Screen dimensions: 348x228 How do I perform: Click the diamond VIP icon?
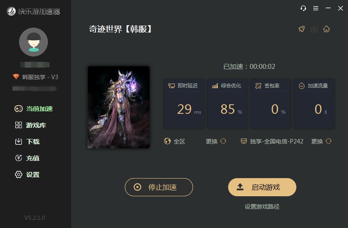[16, 77]
